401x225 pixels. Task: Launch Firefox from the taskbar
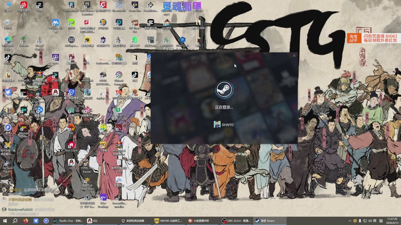pyautogui.click(x=26, y=220)
